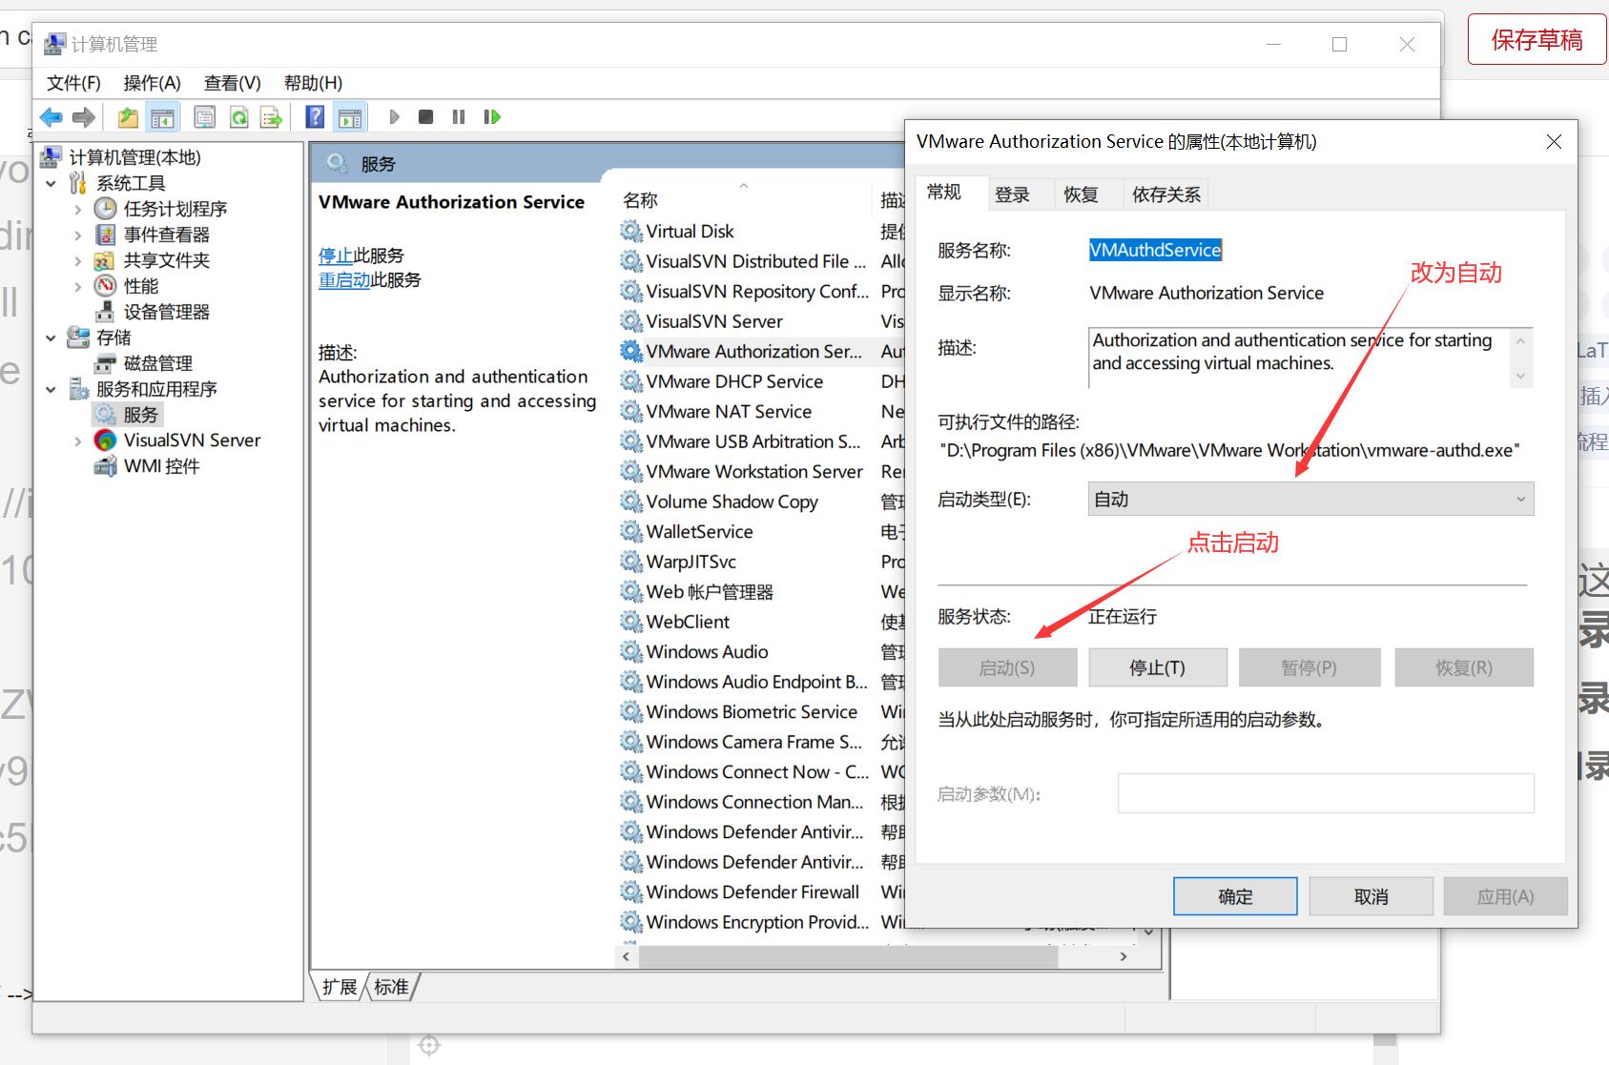Open 设备管理器 in the tree

pyautogui.click(x=166, y=312)
